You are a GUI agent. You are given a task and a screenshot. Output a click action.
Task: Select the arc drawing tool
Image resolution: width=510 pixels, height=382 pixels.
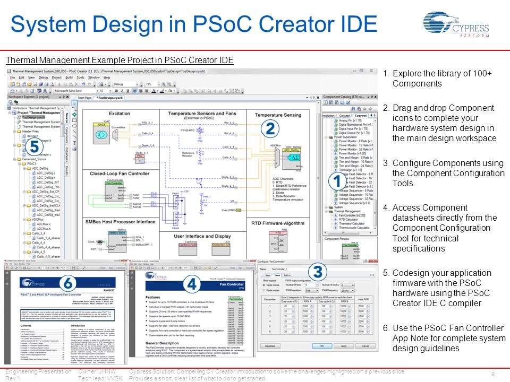[x=74, y=137]
